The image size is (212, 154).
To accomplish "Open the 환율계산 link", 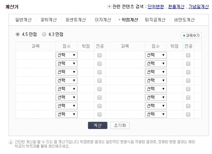I will pos(176,7).
